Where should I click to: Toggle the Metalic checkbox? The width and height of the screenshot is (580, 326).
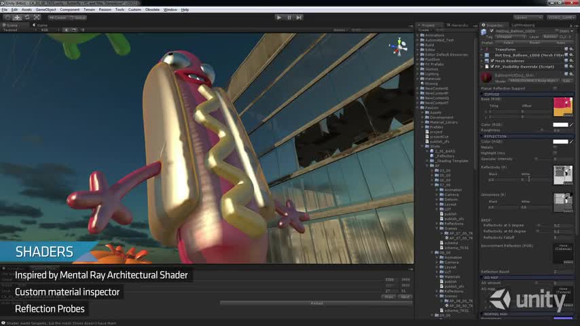(x=556, y=147)
